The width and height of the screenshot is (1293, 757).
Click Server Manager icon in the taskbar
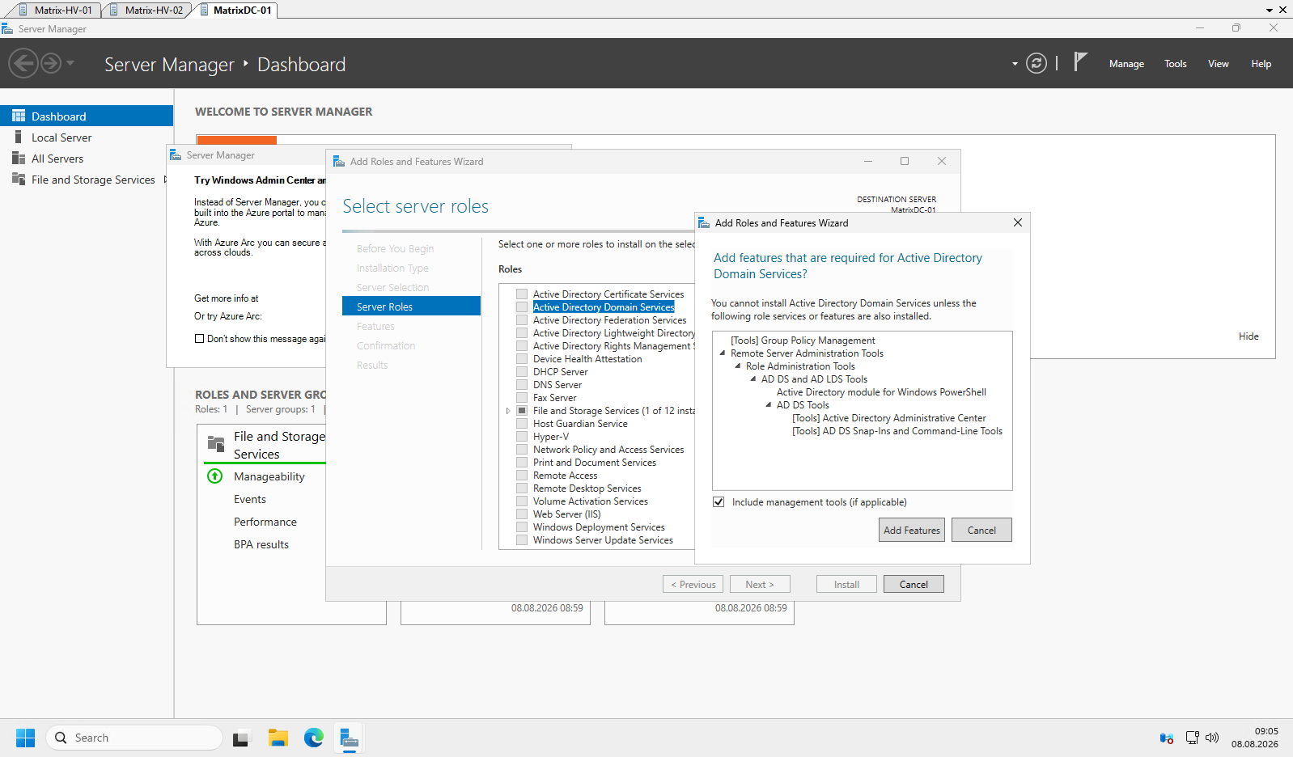coord(350,738)
